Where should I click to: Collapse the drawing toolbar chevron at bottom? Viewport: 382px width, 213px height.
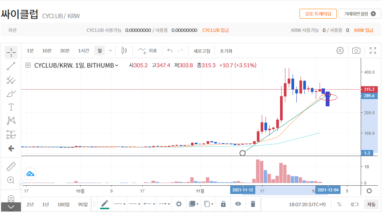point(11,207)
